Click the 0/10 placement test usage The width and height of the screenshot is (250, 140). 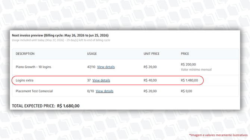tap(90, 91)
